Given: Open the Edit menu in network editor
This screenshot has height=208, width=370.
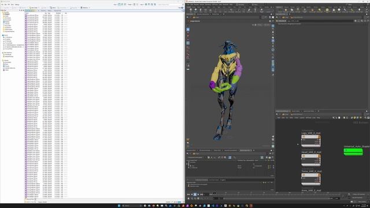Looking at the screenshot, I should [283, 117].
